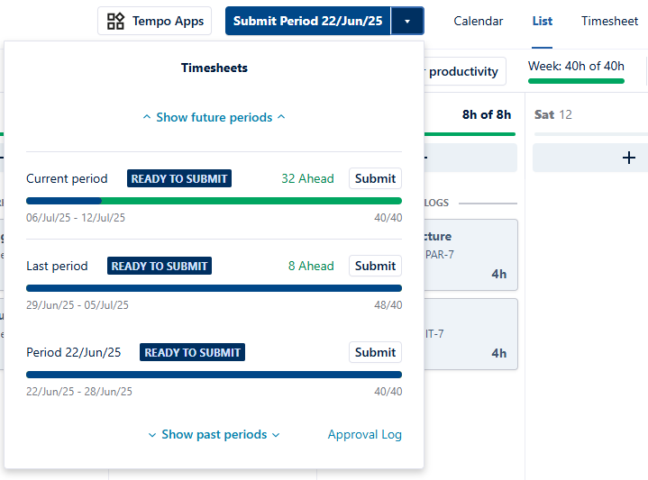Click the chevron right of Show future periods

pos(281,117)
